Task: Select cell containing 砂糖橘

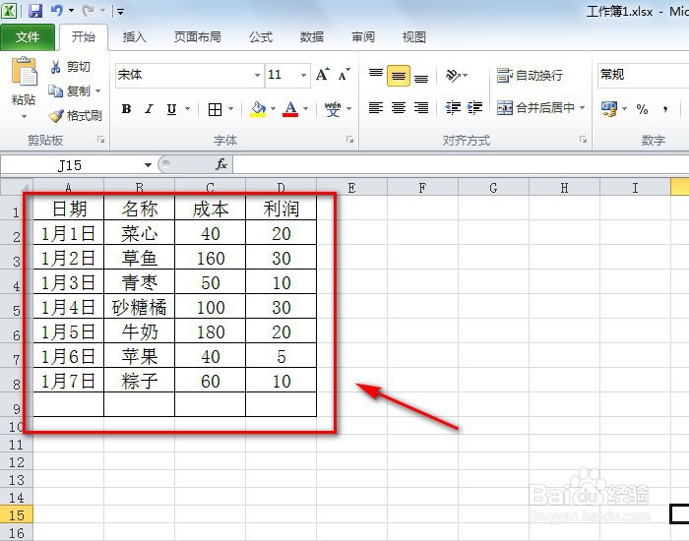Action: click(140, 307)
